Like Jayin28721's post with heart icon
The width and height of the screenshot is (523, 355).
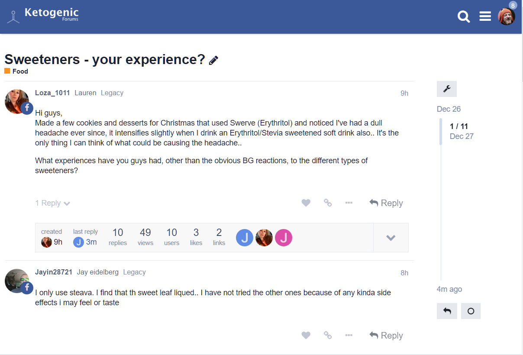306,336
